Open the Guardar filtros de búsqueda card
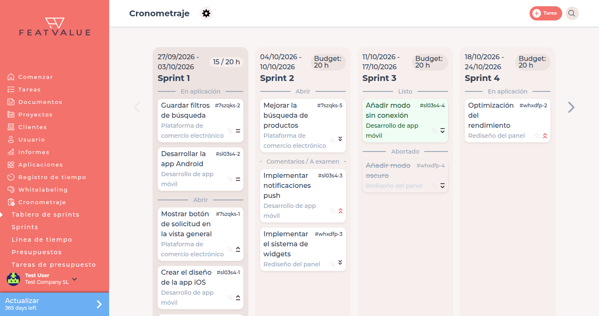The height and width of the screenshot is (316, 599). [x=200, y=120]
